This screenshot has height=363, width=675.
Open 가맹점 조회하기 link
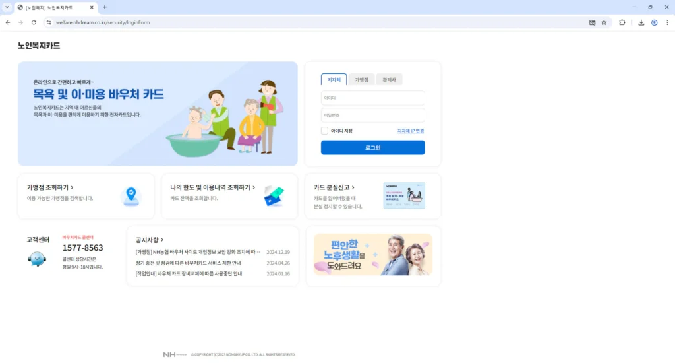coord(50,187)
